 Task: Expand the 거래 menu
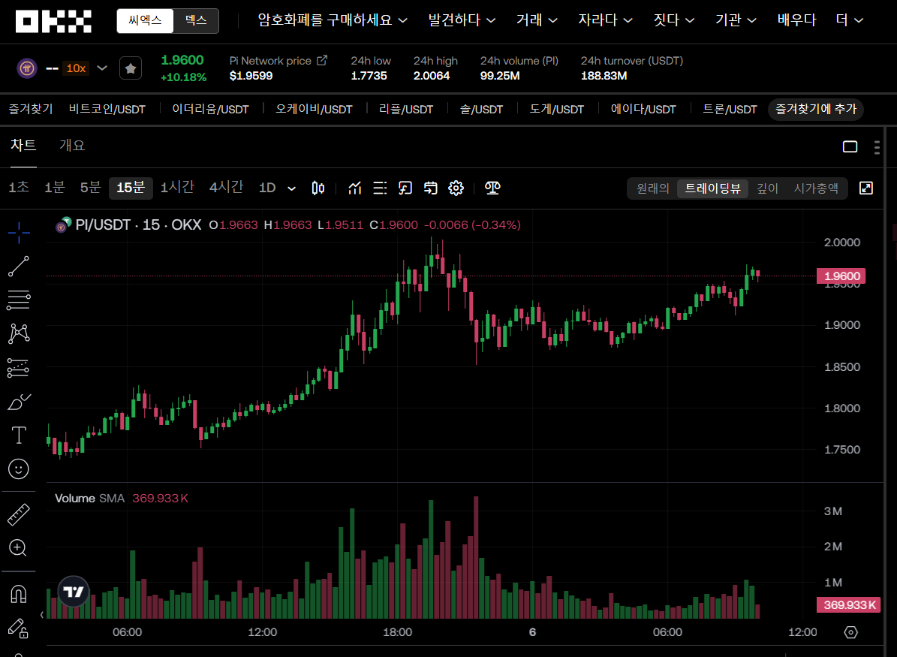(x=537, y=20)
